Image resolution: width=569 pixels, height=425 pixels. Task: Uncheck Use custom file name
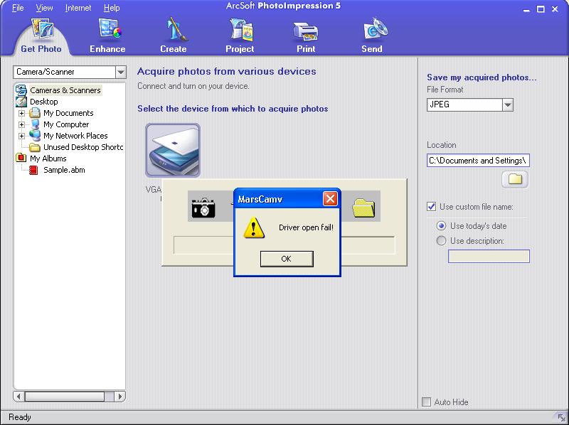coord(432,207)
